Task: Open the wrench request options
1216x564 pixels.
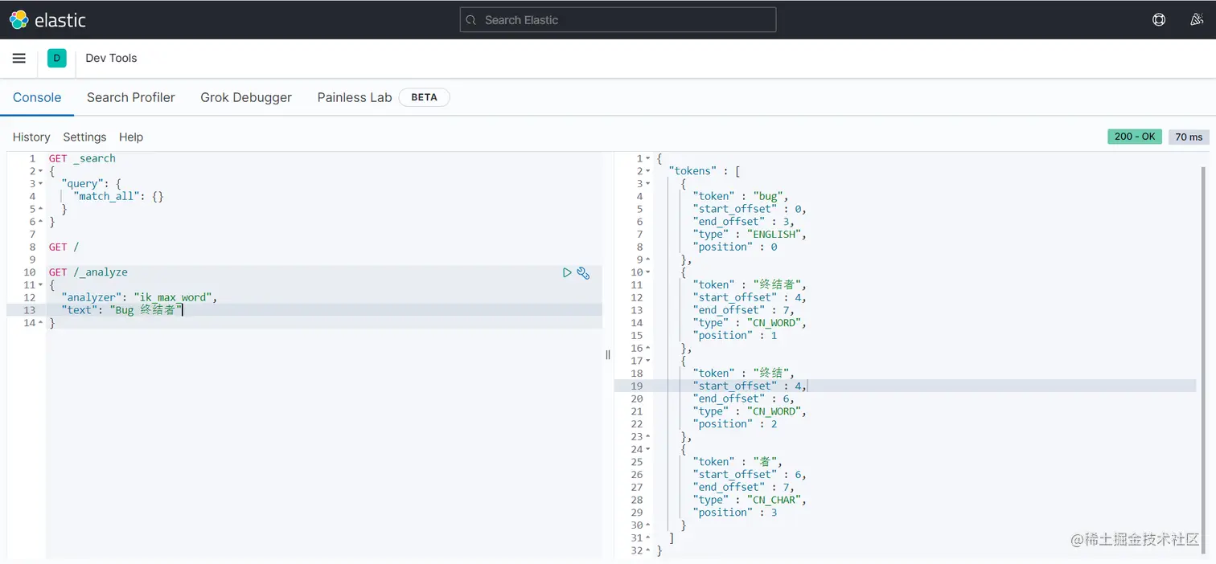Action: (584, 273)
